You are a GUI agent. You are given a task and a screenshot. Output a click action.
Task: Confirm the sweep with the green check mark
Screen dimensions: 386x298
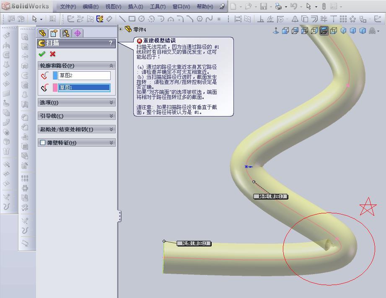pos(42,54)
